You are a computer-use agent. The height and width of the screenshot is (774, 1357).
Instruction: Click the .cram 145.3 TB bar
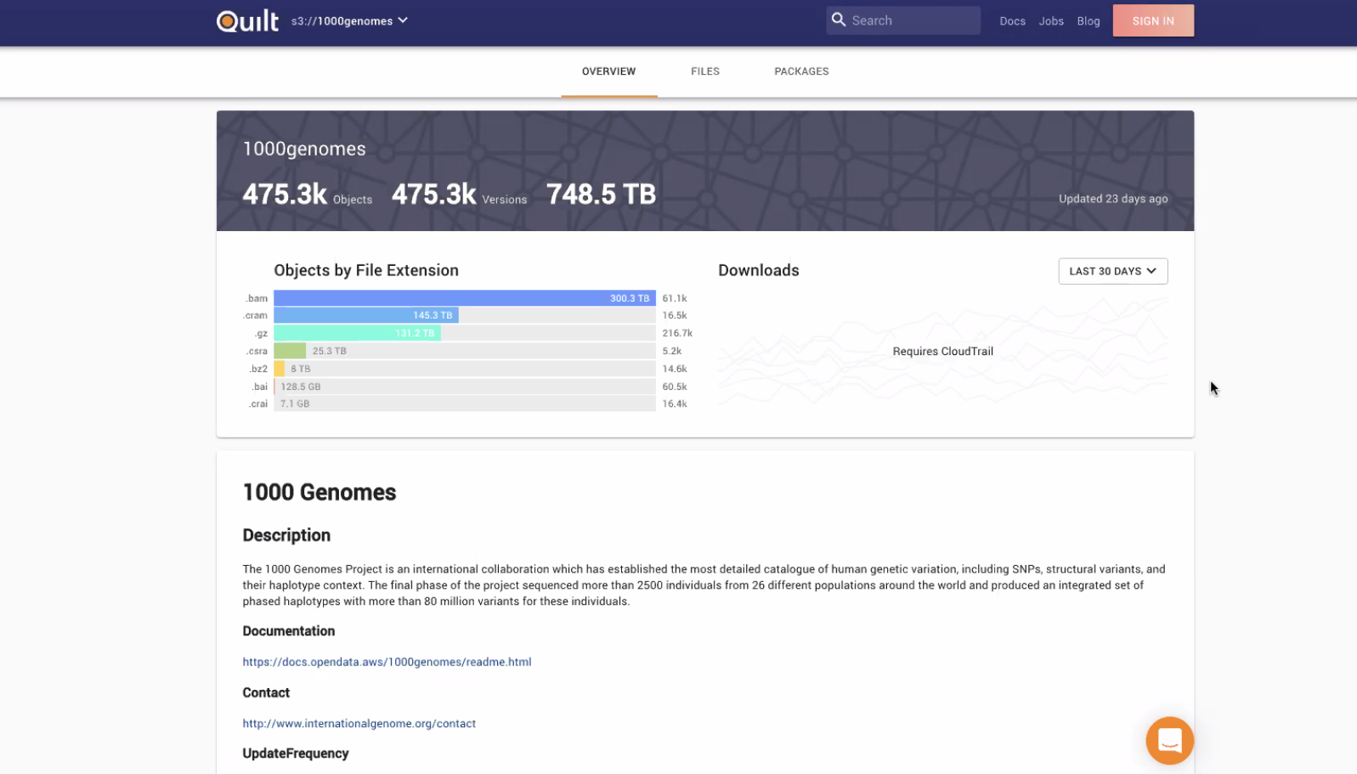point(366,315)
